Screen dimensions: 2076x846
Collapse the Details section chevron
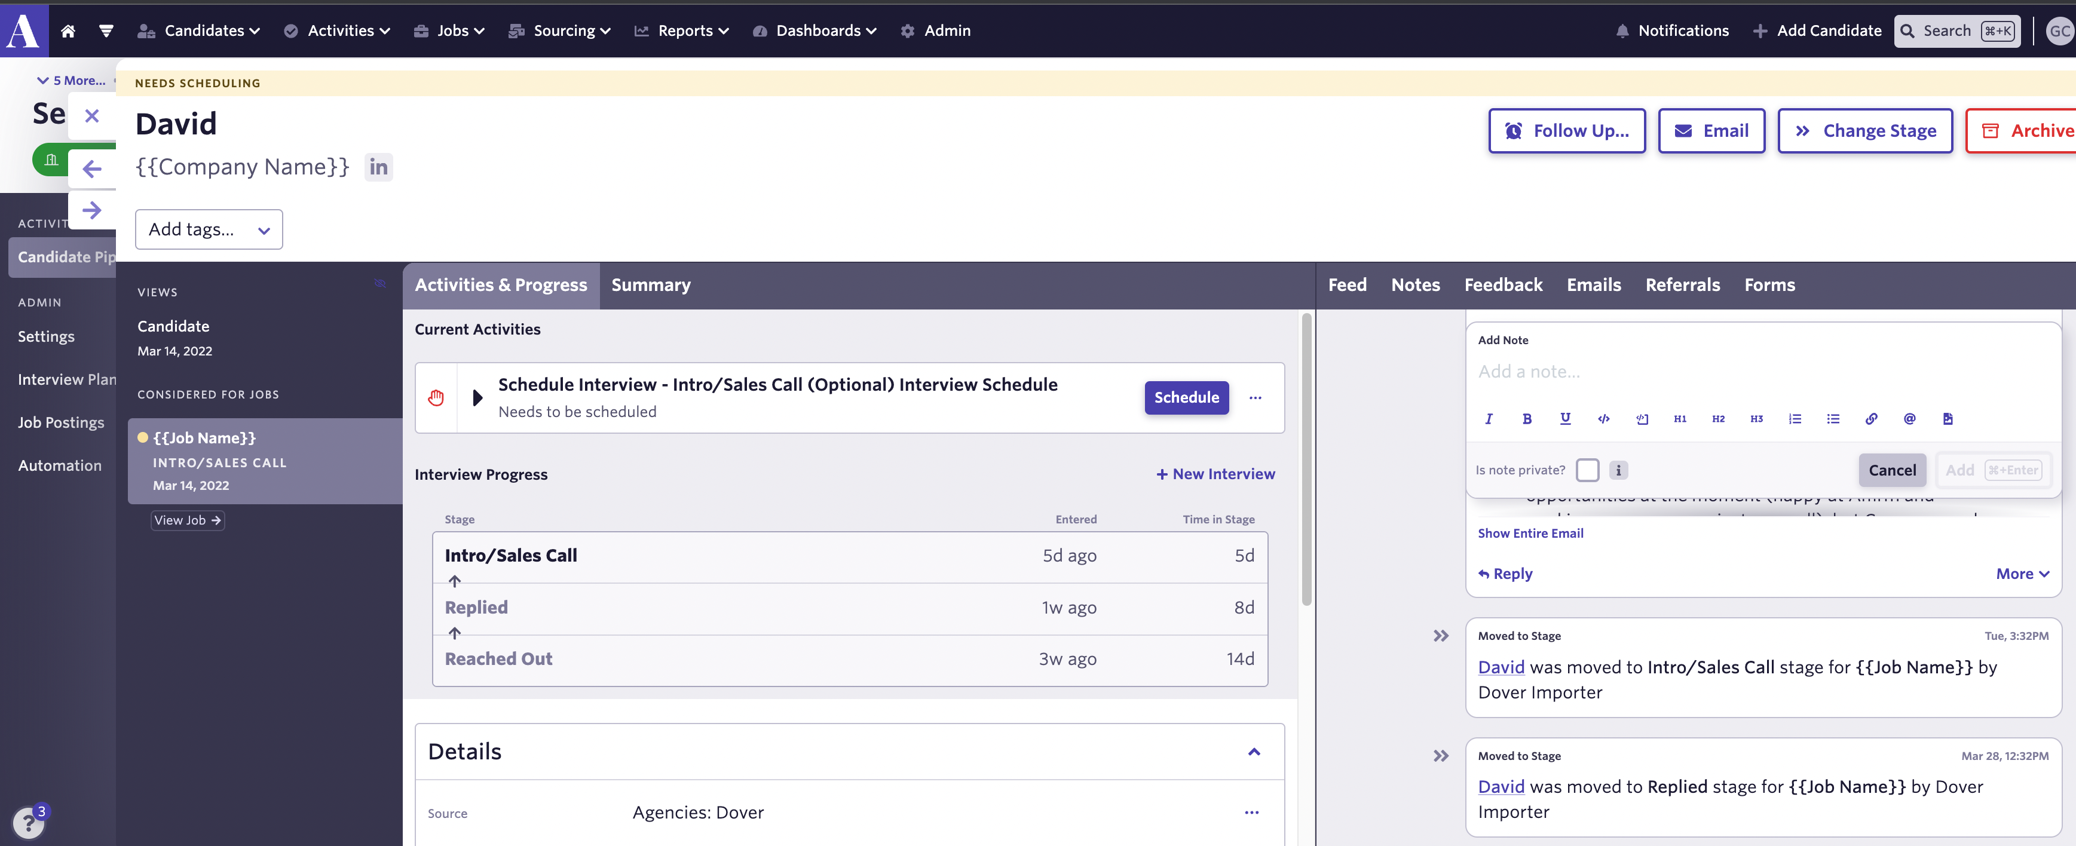tap(1253, 751)
